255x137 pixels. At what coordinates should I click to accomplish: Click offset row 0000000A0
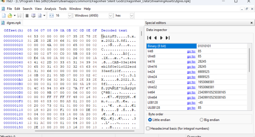coord(13,80)
